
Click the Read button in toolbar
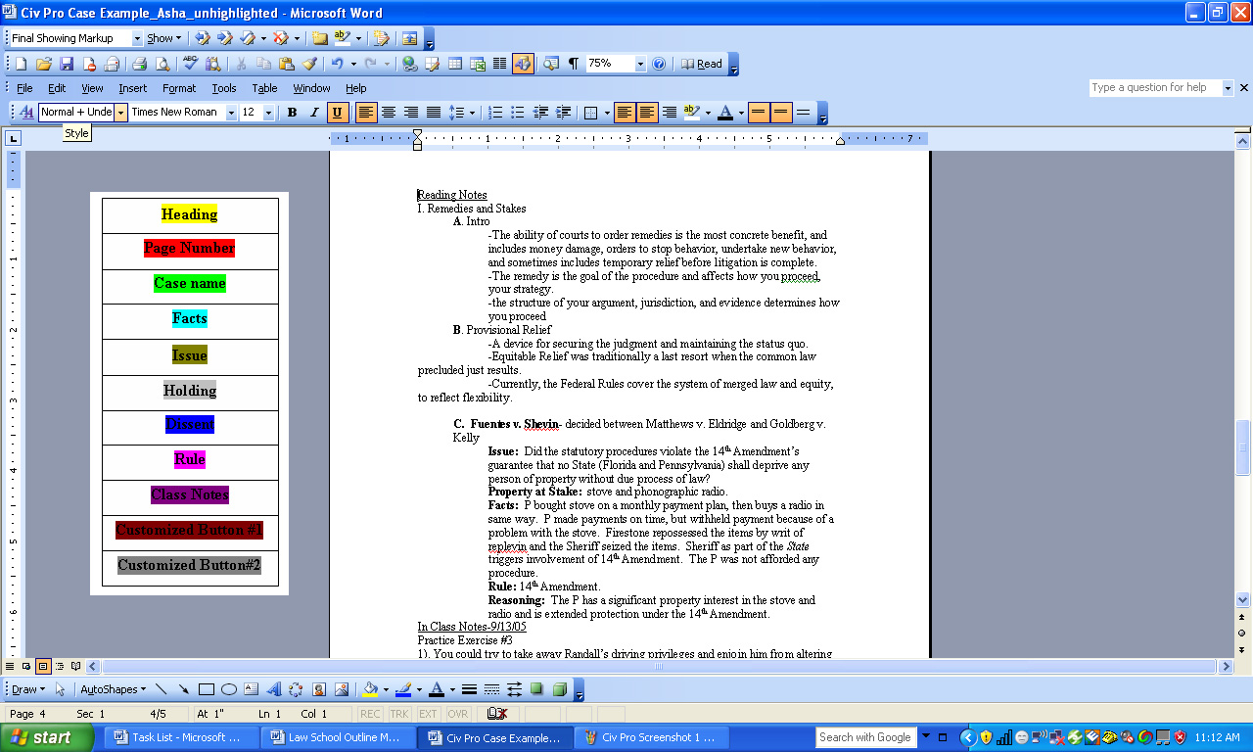[x=702, y=64]
